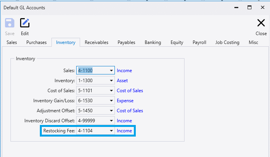Open the Equity tab
270x157 pixels.
[x=177, y=42]
